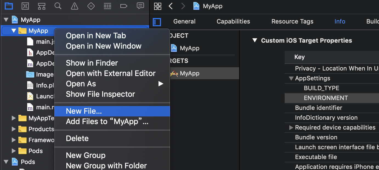Choose New File... from the context menu
This screenshot has width=379, height=170.
[84, 111]
